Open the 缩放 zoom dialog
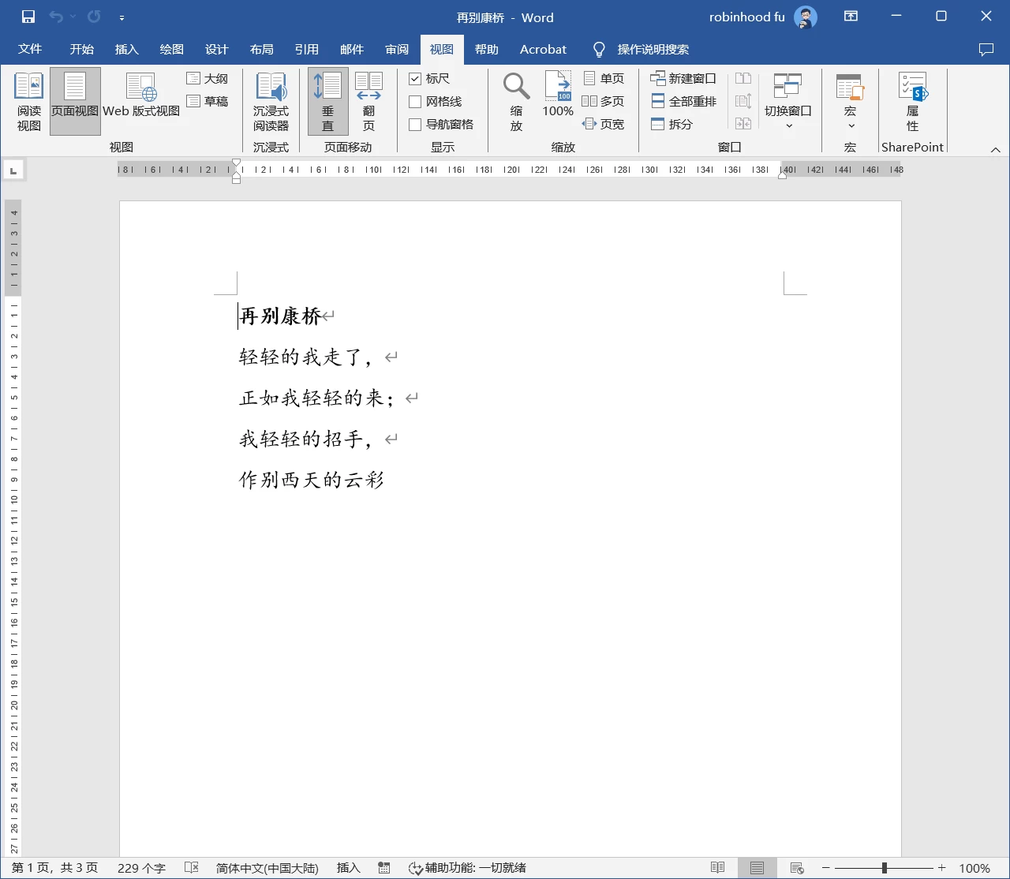This screenshot has height=879, width=1010. coord(516,102)
